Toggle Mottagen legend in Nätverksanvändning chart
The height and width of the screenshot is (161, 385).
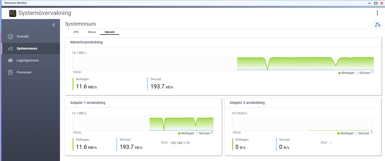click(346, 73)
